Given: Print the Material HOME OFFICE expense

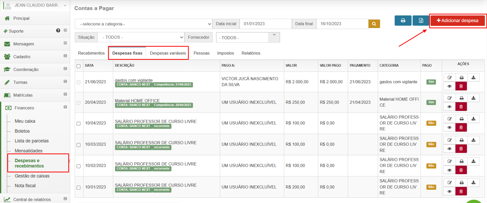Looking at the screenshot, I should 461,98.
